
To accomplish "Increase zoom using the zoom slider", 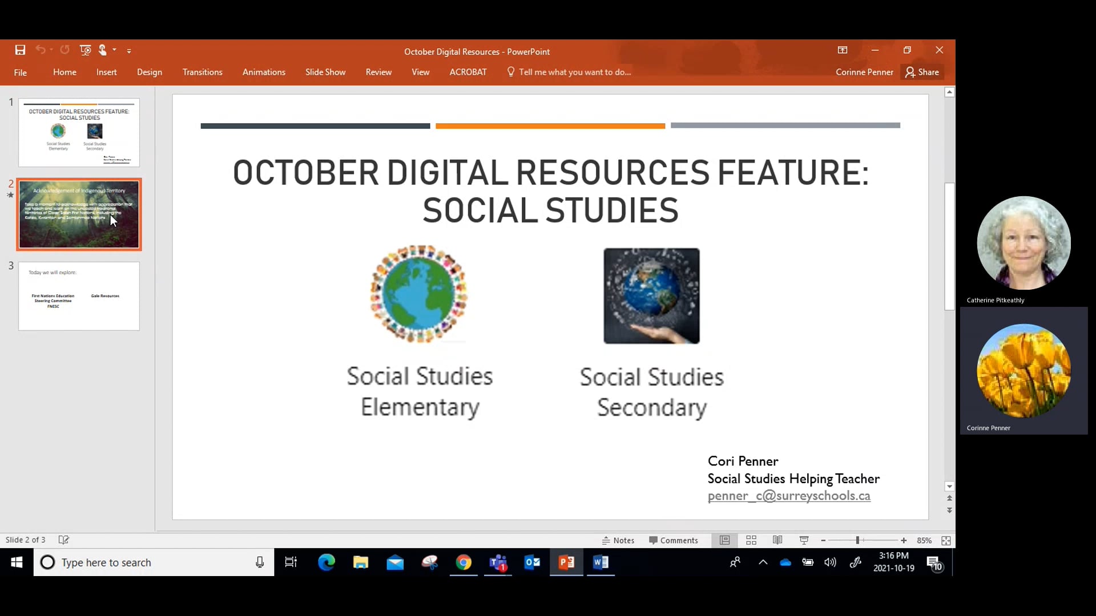I will 904,540.
